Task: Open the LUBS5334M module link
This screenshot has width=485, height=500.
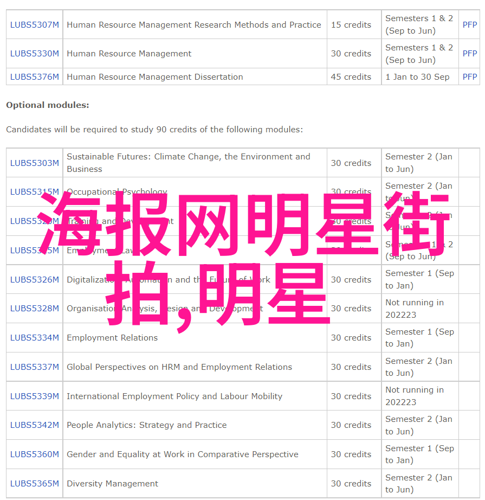Action: [x=35, y=338]
